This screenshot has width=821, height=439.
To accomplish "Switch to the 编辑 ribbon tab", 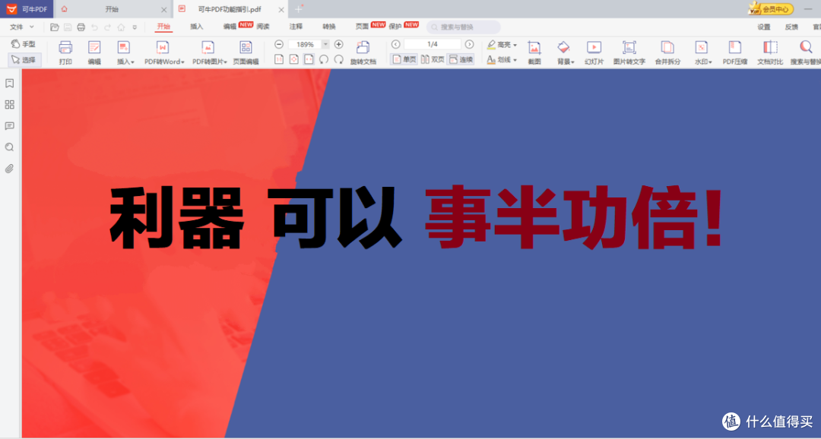I will point(230,27).
